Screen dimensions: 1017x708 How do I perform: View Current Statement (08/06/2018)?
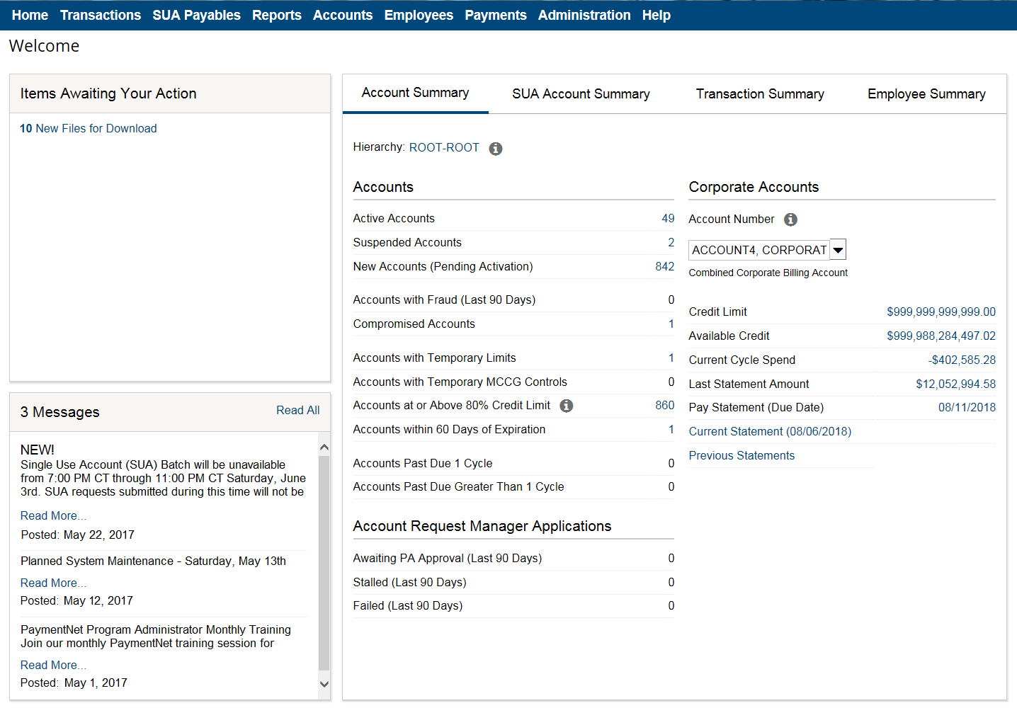point(770,431)
